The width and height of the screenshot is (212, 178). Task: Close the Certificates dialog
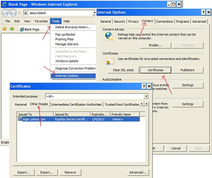coord(149,86)
